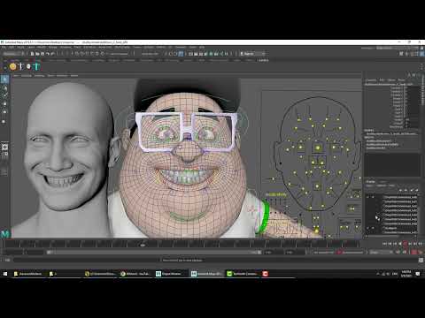Undo using the status line arrow

pos(48,54)
